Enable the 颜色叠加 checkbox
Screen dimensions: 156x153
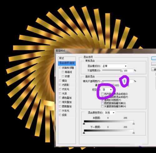click(60, 98)
